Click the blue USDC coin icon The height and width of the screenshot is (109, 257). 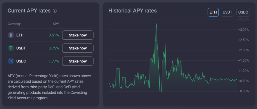[x=11, y=61]
